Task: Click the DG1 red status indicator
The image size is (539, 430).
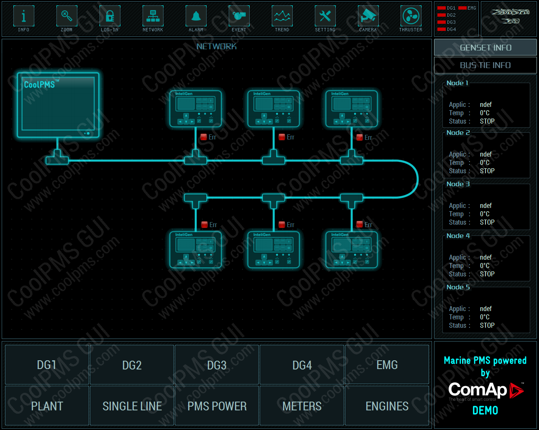Action: pyautogui.click(x=441, y=8)
